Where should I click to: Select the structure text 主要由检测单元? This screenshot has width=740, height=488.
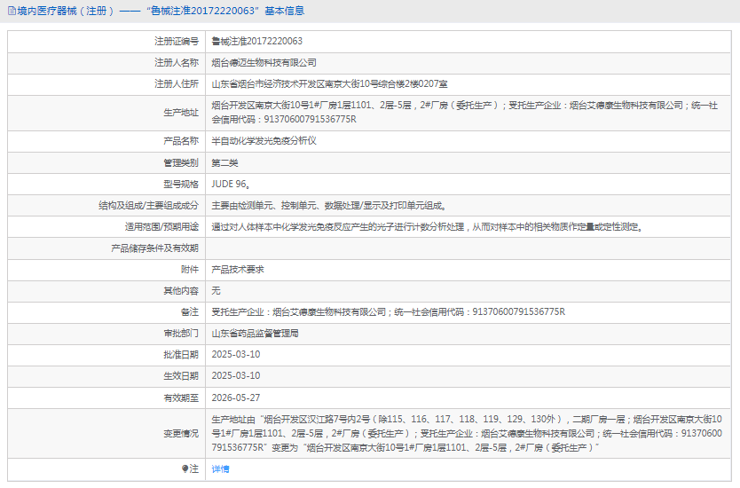[329, 205]
